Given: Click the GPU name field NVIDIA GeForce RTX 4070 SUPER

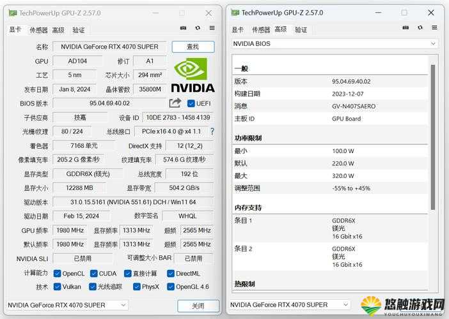Looking at the screenshot, I should [x=109, y=47].
